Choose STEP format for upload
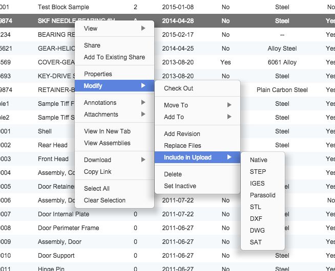 coord(258,172)
